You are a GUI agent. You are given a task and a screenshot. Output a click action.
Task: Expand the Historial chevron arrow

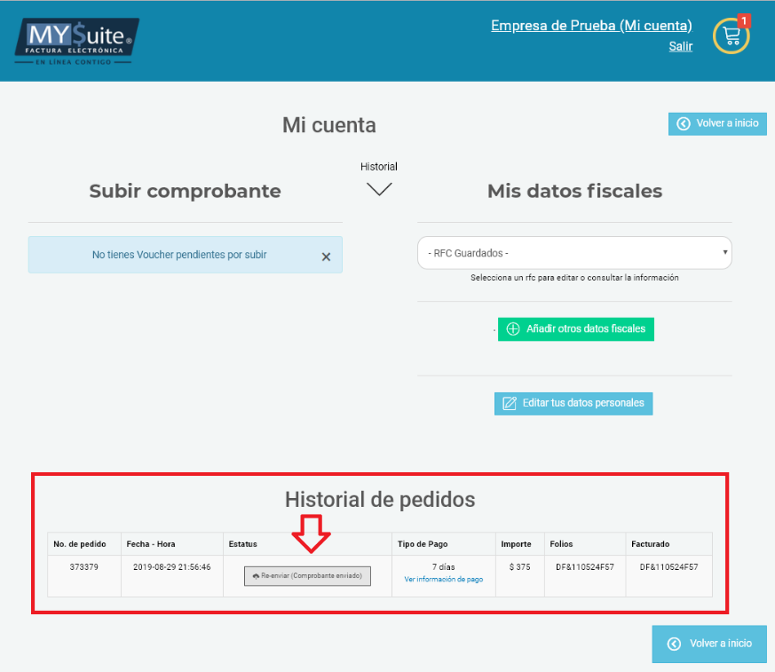(379, 188)
